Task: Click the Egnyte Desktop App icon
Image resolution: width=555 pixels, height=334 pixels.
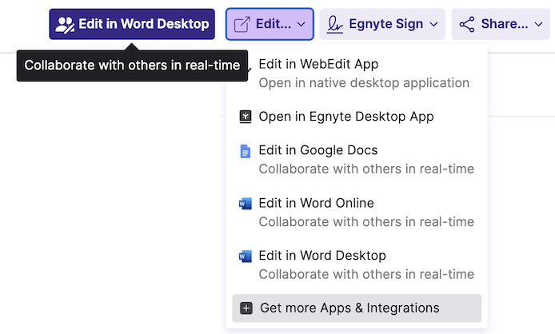Action: point(246,117)
